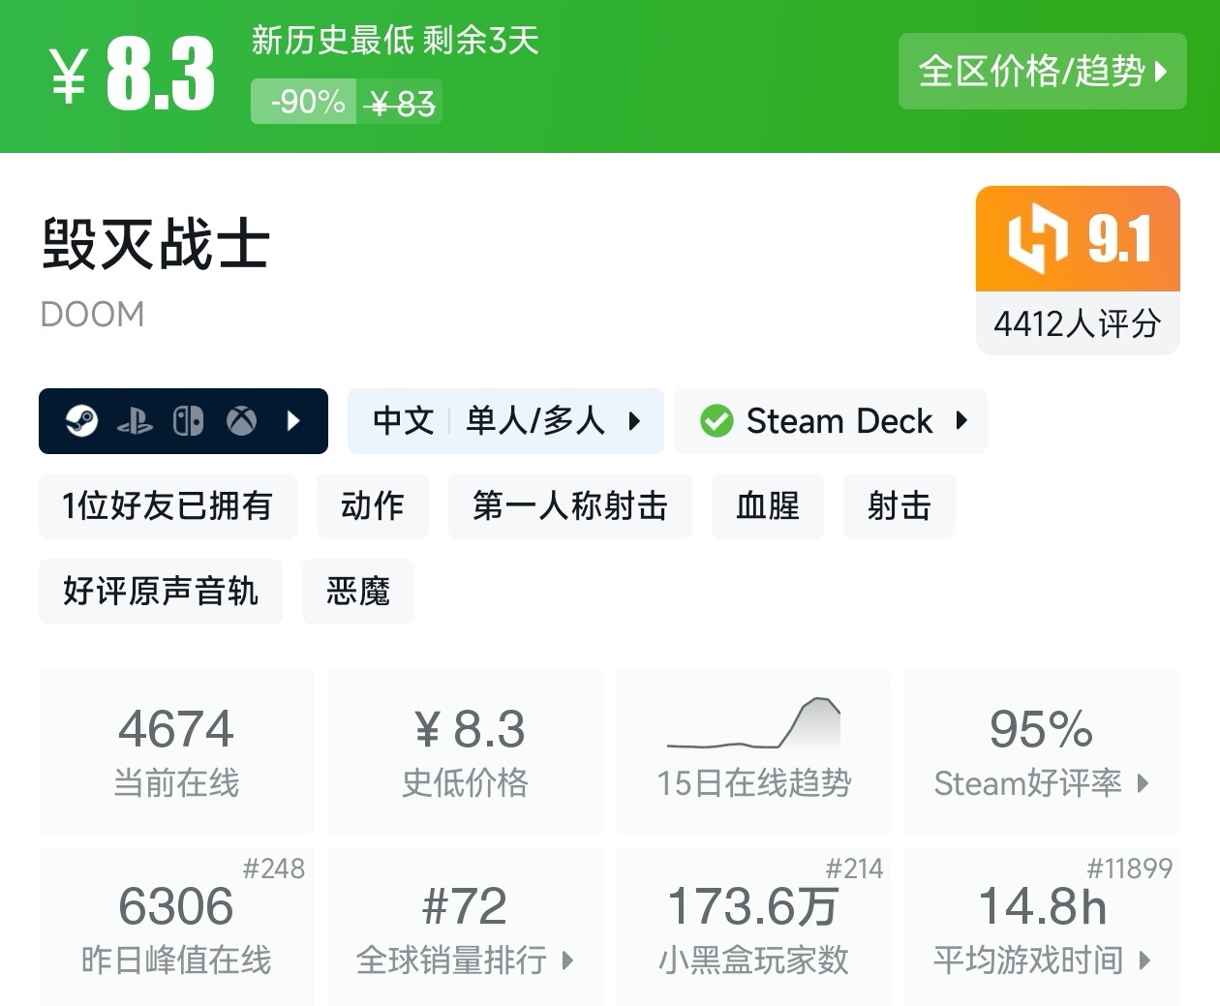This screenshot has height=1006, width=1220.
Task: Tap the 血腥 tag
Action: pyautogui.click(x=767, y=505)
